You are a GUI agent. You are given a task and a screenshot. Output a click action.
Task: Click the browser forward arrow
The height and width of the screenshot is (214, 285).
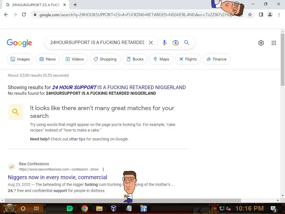tap(15, 14)
